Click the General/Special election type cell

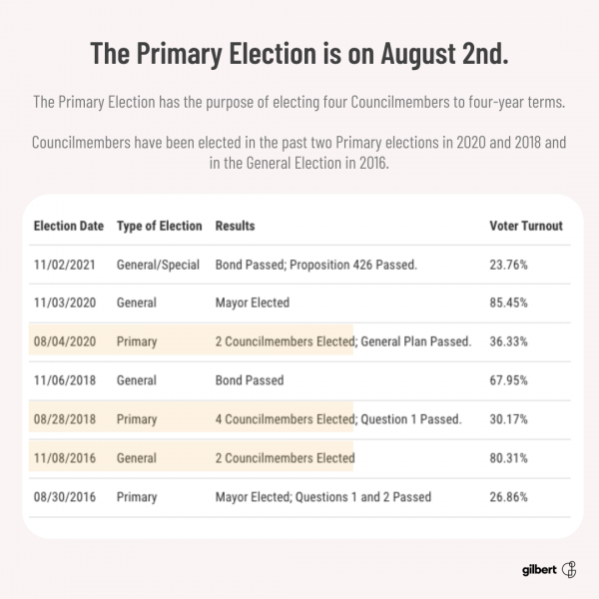(160, 266)
